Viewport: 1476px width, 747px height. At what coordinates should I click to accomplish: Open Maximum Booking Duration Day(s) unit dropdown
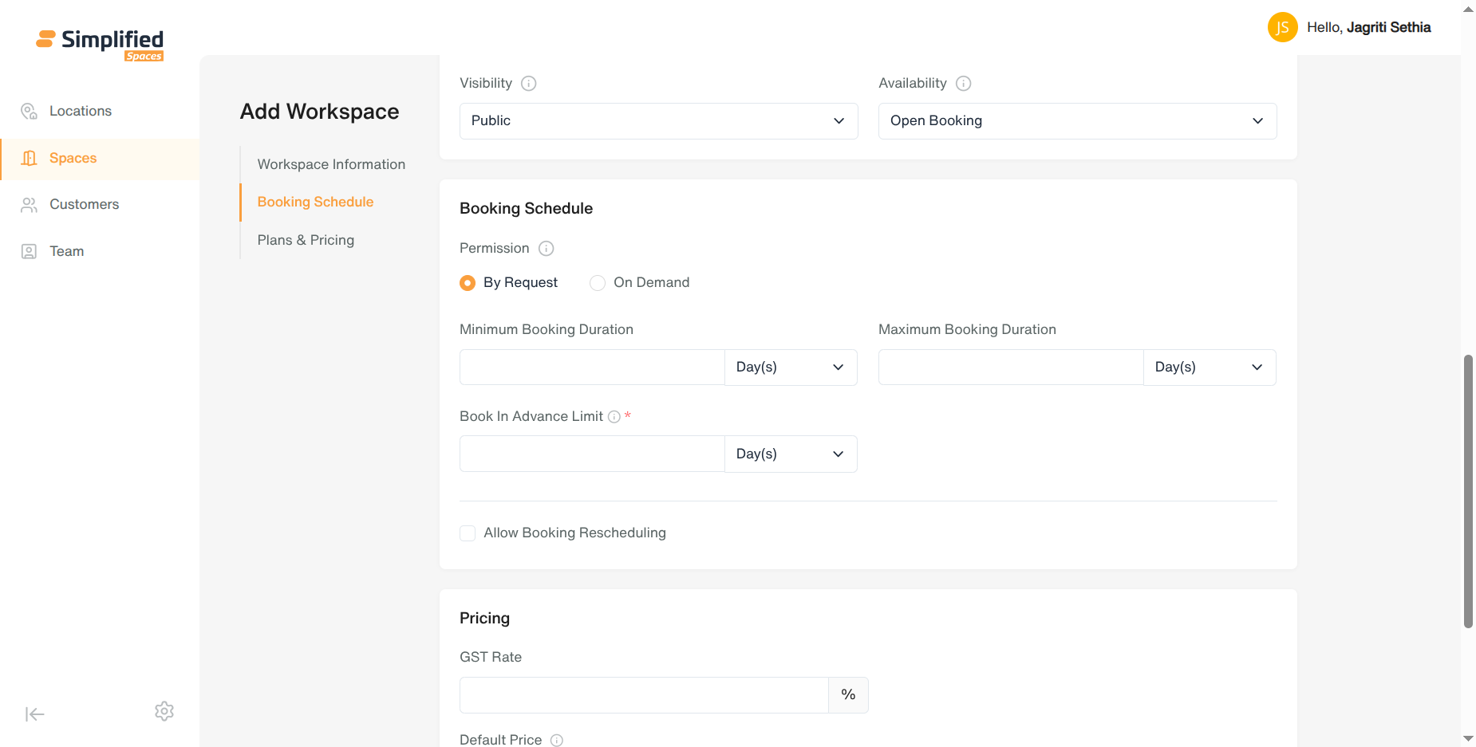point(1210,368)
